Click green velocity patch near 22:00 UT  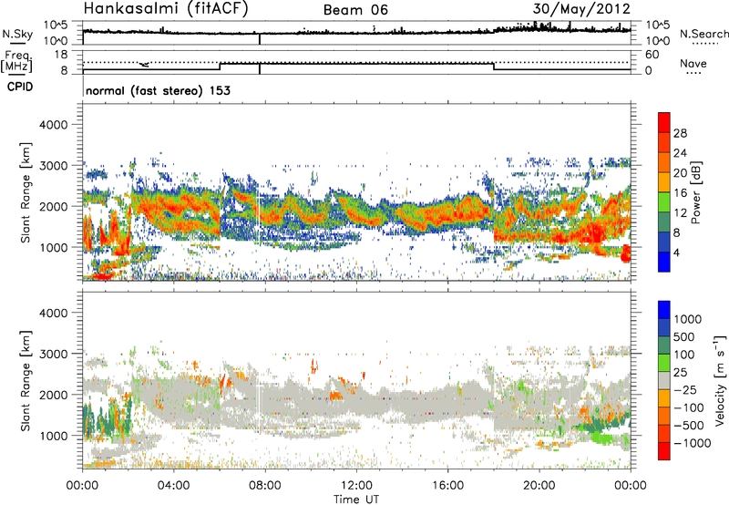point(604,438)
